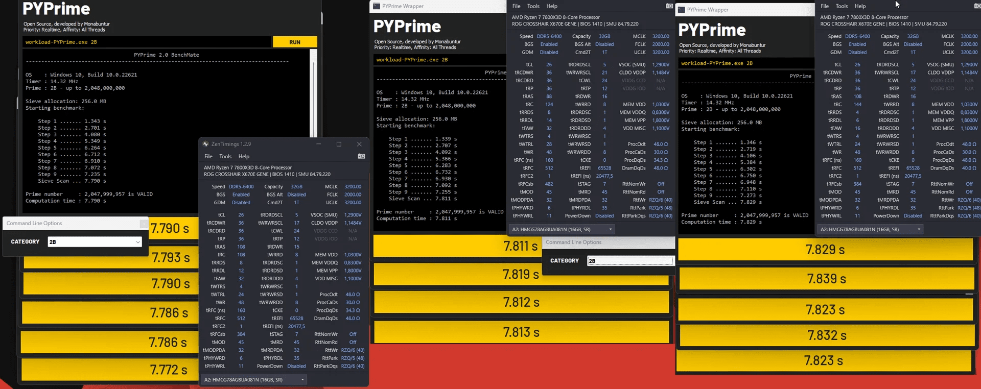
Task: Select the 7.829 s result bar
Action: coord(825,250)
